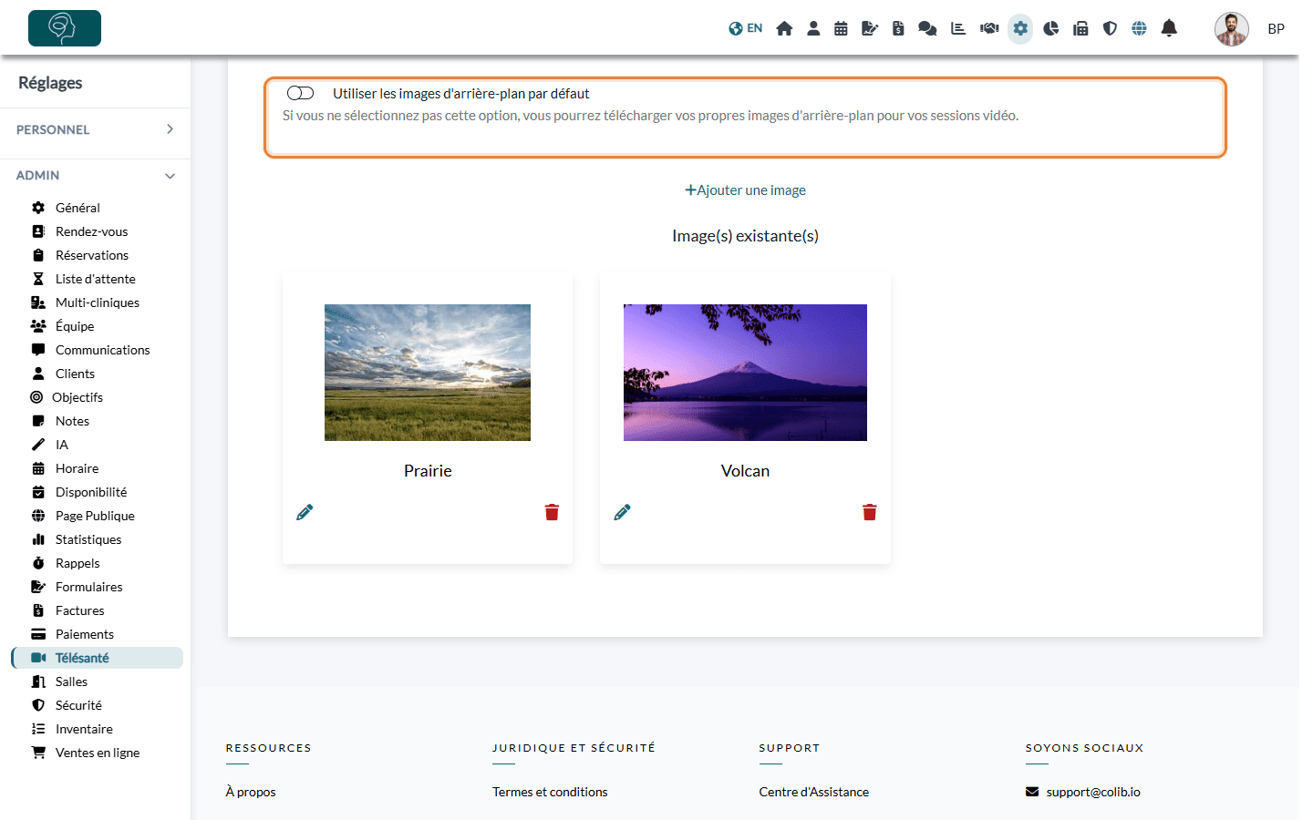Open Rendez-vous in admin menu
Screen dimensions: 1313x820
coord(91,231)
